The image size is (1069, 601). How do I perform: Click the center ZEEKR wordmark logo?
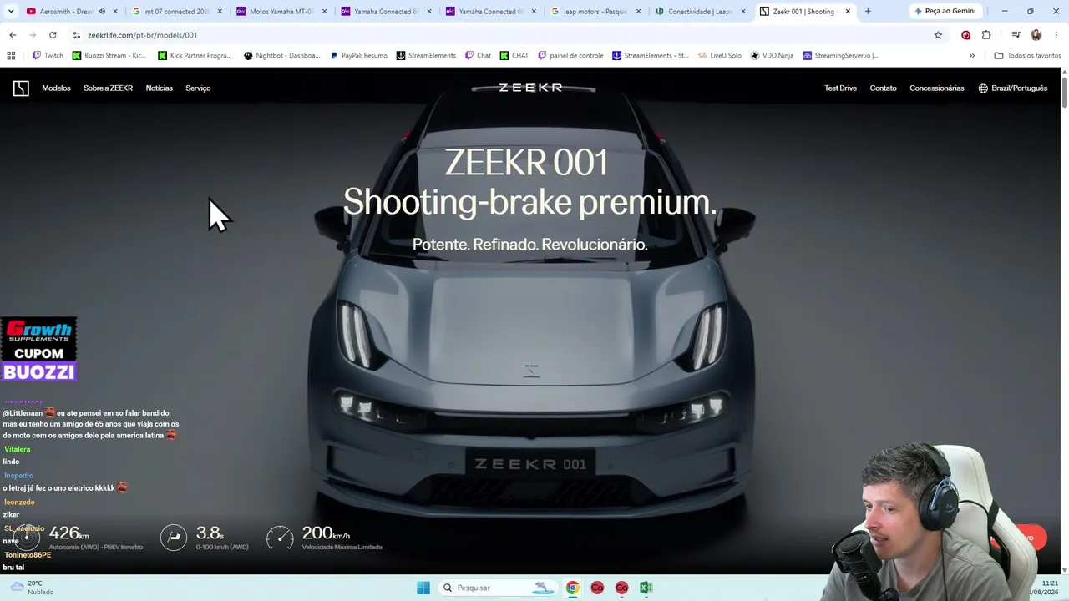point(530,88)
